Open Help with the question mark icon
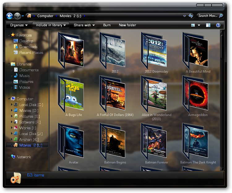 [218, 25]
